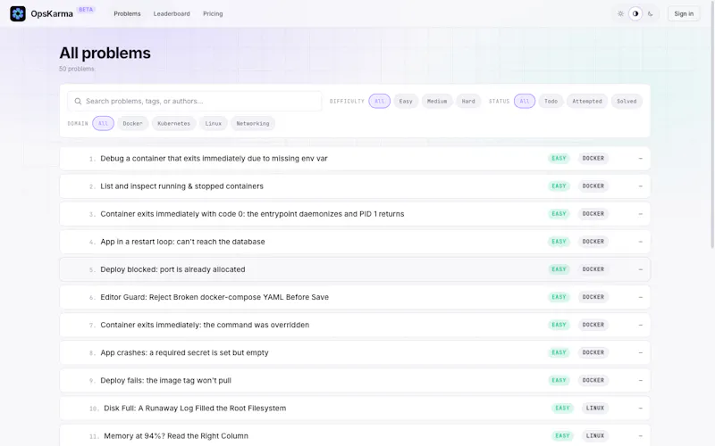Open problem about entrypoint daemonizes and PID 1
The width and height of the screenshot is (715, 446).
click(x=355, y=214)
